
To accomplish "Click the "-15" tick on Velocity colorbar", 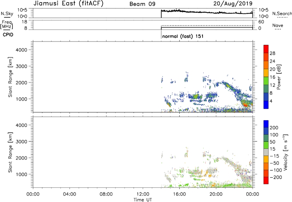I will (x=274, y=156).
